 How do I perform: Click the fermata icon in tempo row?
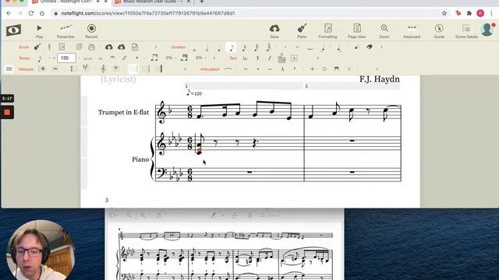tap(112, 58)
